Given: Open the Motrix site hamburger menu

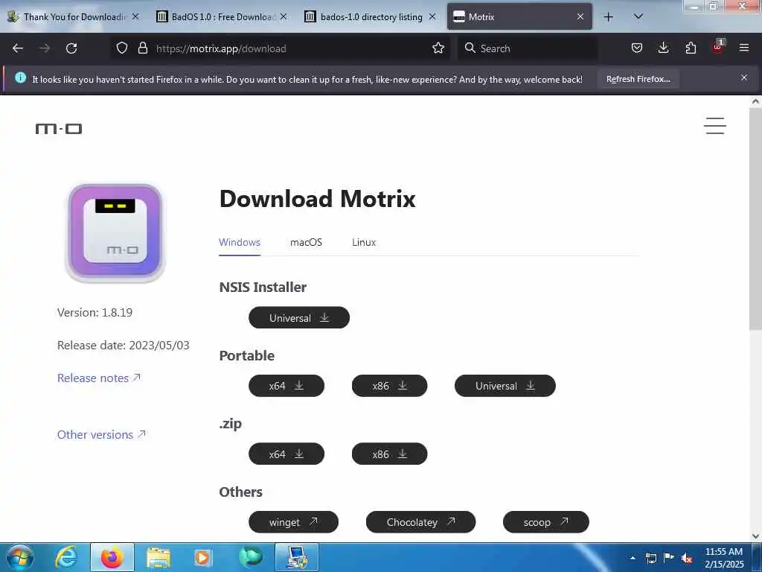Looking at the screenshot, I should click(x=715, y=126).
